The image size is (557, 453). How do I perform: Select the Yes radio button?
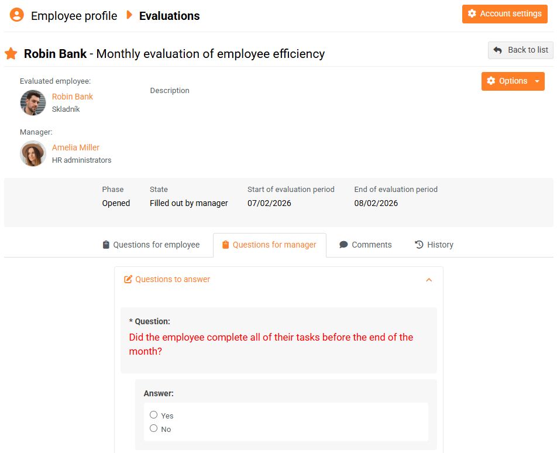coord(154,415)
